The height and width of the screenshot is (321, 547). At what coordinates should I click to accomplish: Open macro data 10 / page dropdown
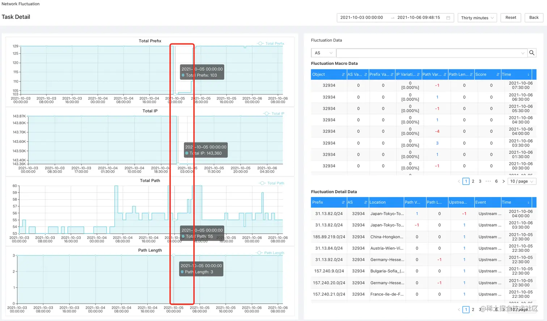pyautogui.click(x=522, y=181)
